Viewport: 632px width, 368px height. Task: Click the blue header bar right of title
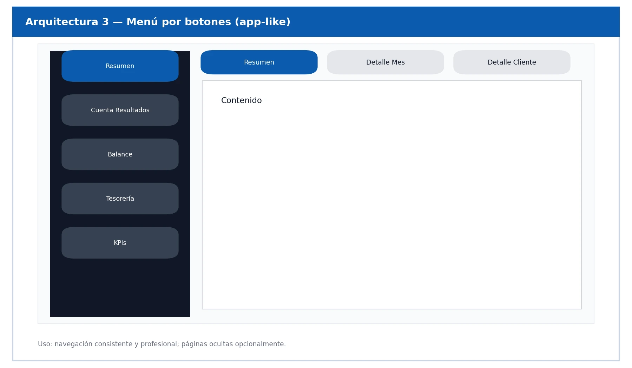point(456,22)
